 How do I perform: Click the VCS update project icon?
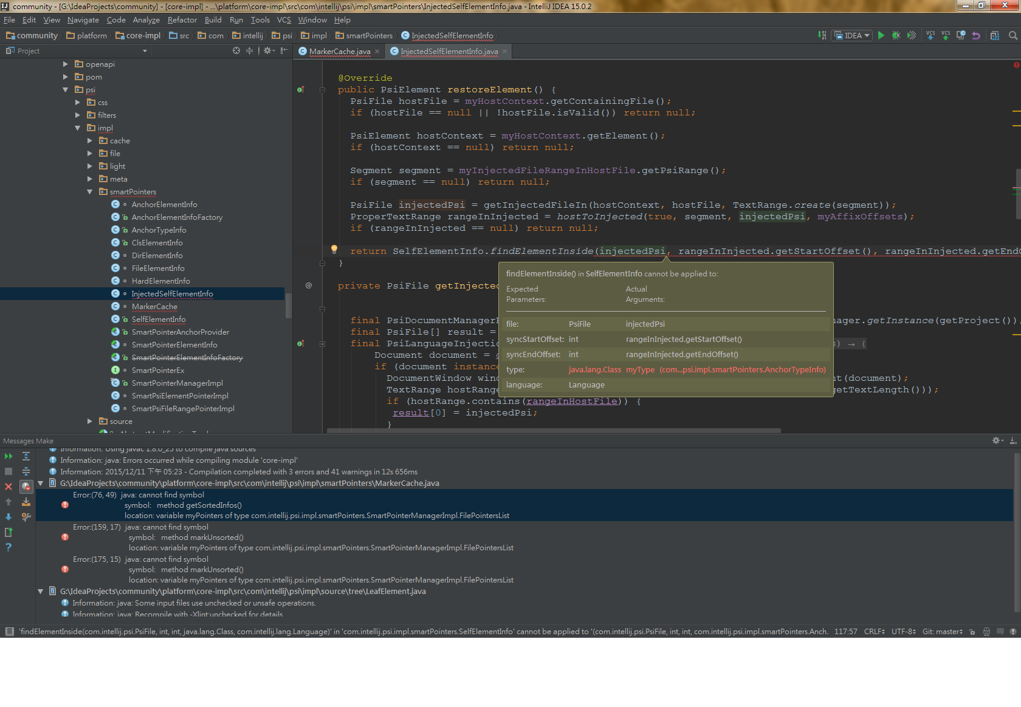pos(930,36)
